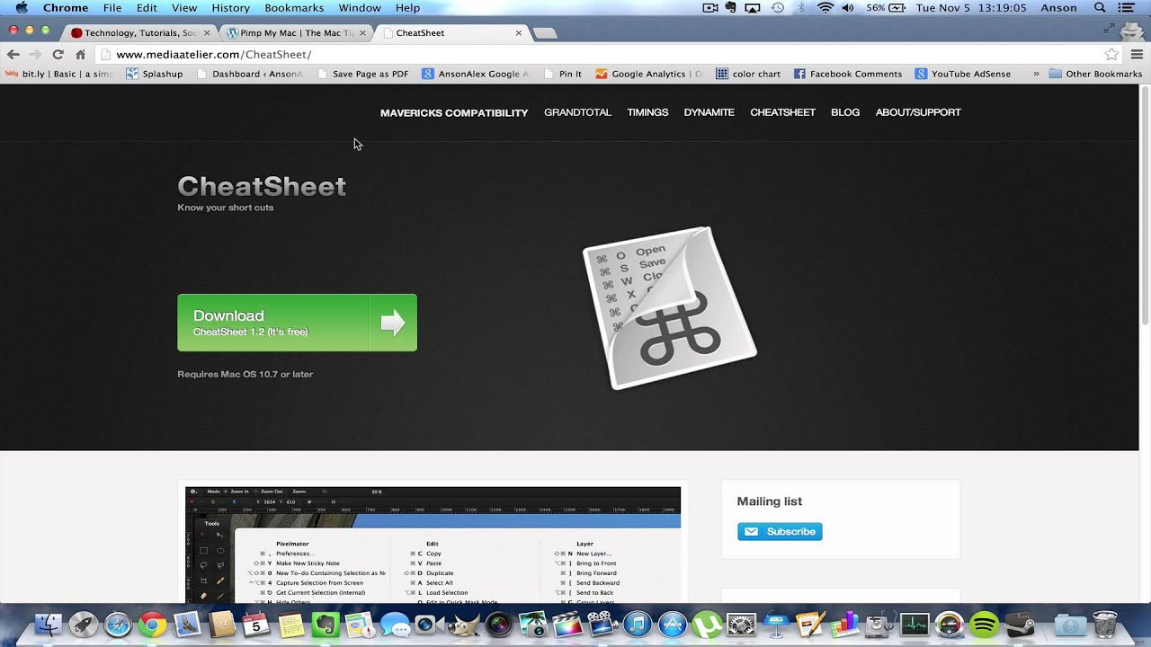Launch Safari compass in the Dock
Viewport: 1151px width, 647px height.
tap(118, 625)
